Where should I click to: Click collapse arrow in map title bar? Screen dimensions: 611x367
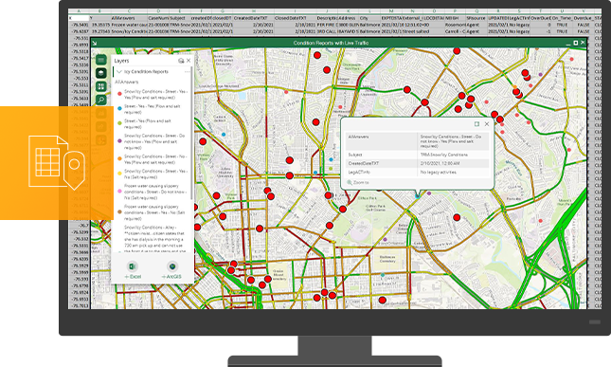click(95, 43)
